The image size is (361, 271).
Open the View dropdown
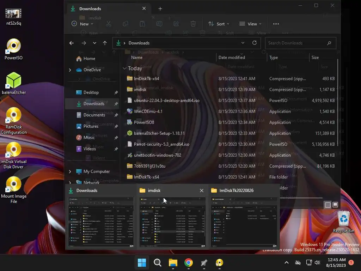[250, 24]
